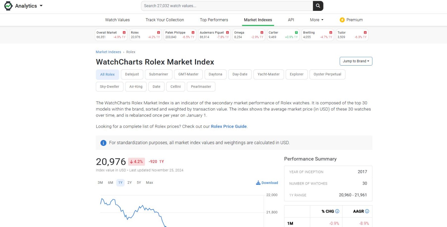Select the Submariner filter
The width and height of the screenshot is (447, 227).
158,74
